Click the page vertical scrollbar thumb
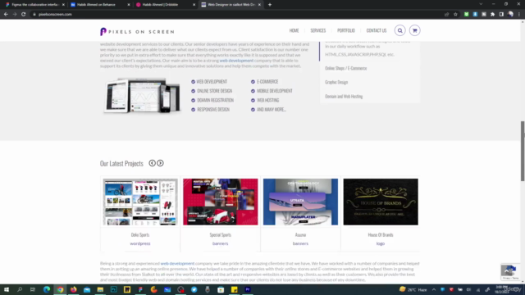The image size is (525, 295). click(523, 151)
